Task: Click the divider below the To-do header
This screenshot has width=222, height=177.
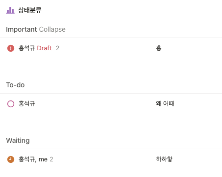Action: tap(111, 93)
